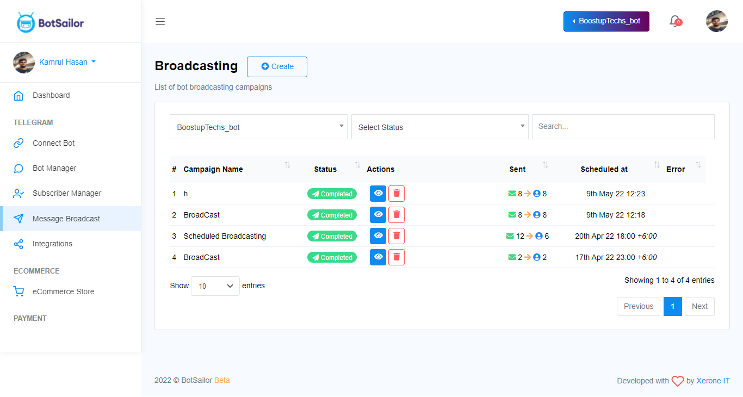Click the 'Scheduled at' column header
Screen dimensions: 743x397
coord(604,169)
